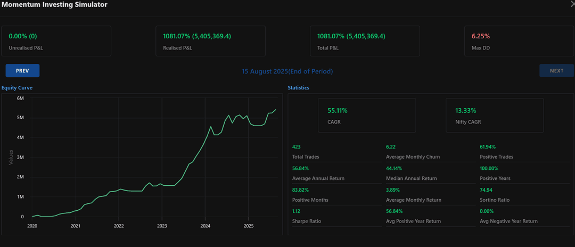Select the Unrealised P&L card
The image size is (575, 247).
coord(56,41)
